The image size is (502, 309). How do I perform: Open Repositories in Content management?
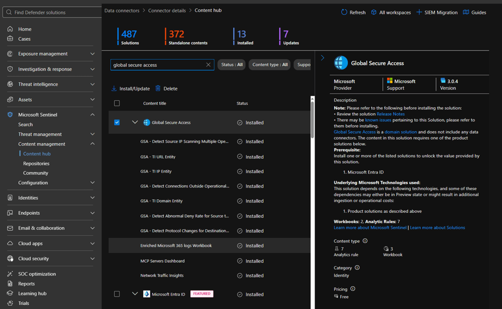tap(36, 163)
